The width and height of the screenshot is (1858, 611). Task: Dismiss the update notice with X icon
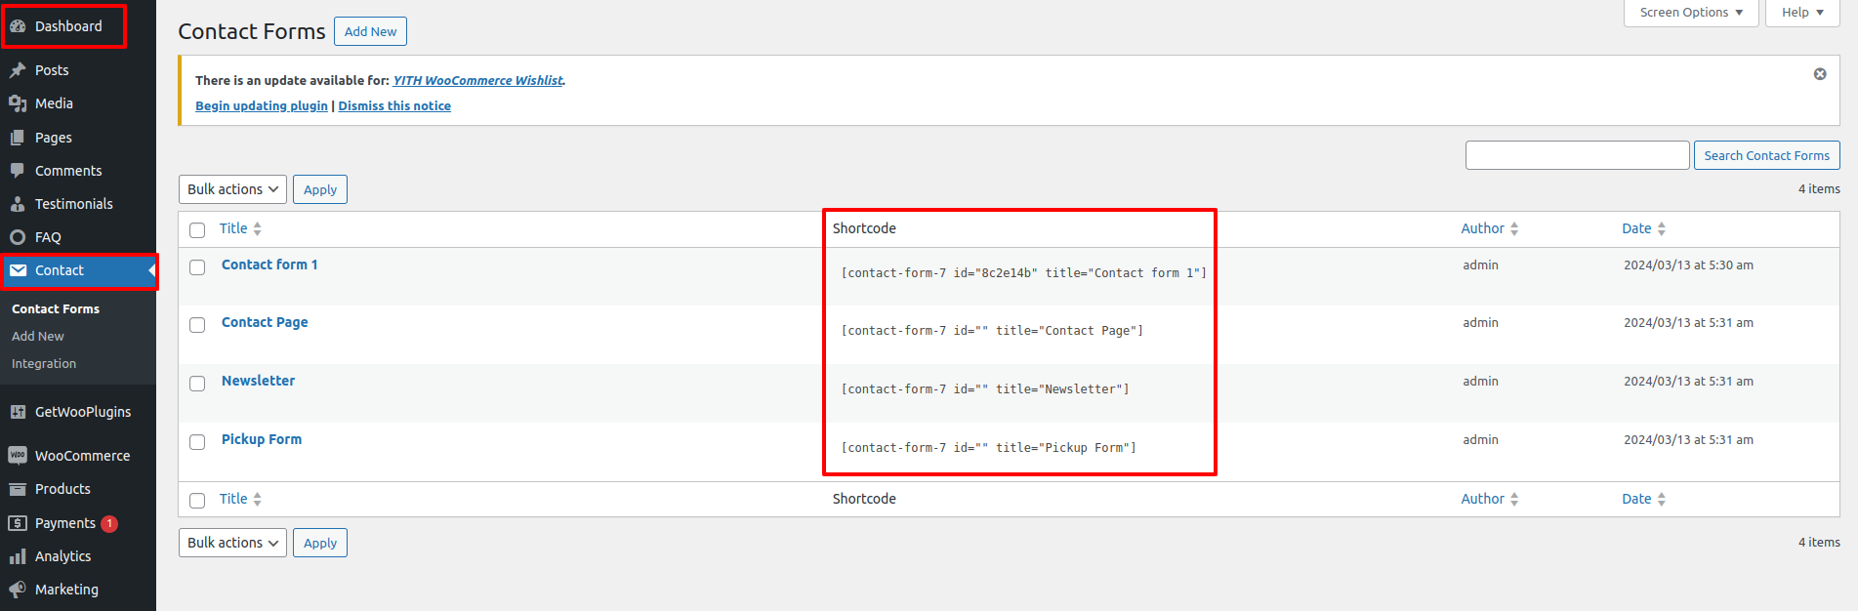click(x=1820, y=74)
